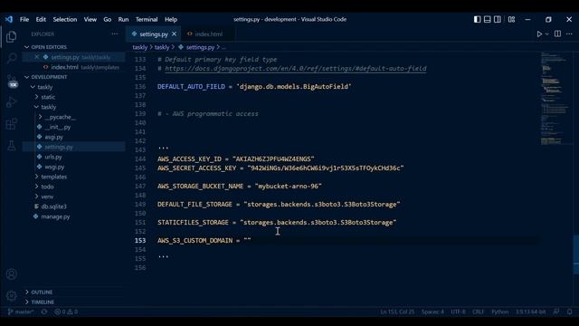This screenshot has height=326, width=579.
Task: Open the Explorer view in activity bar
Action: coord(12,36)
